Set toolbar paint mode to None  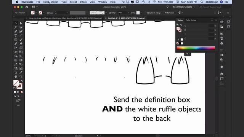[x=22, y=92]
